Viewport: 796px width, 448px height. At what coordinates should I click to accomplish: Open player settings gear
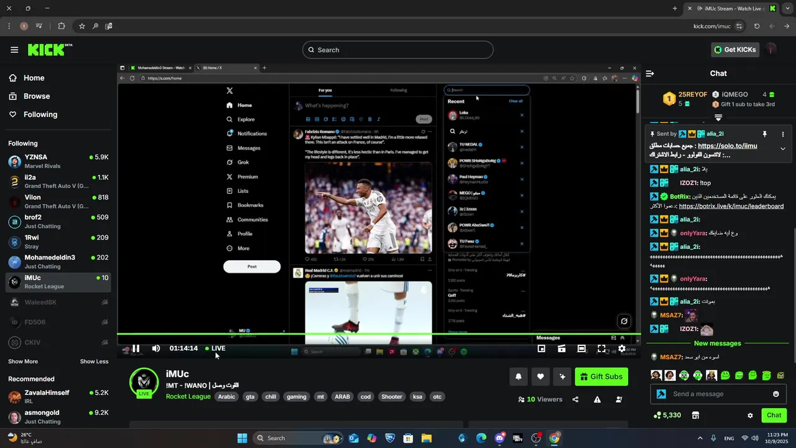(x=621, y=348)
